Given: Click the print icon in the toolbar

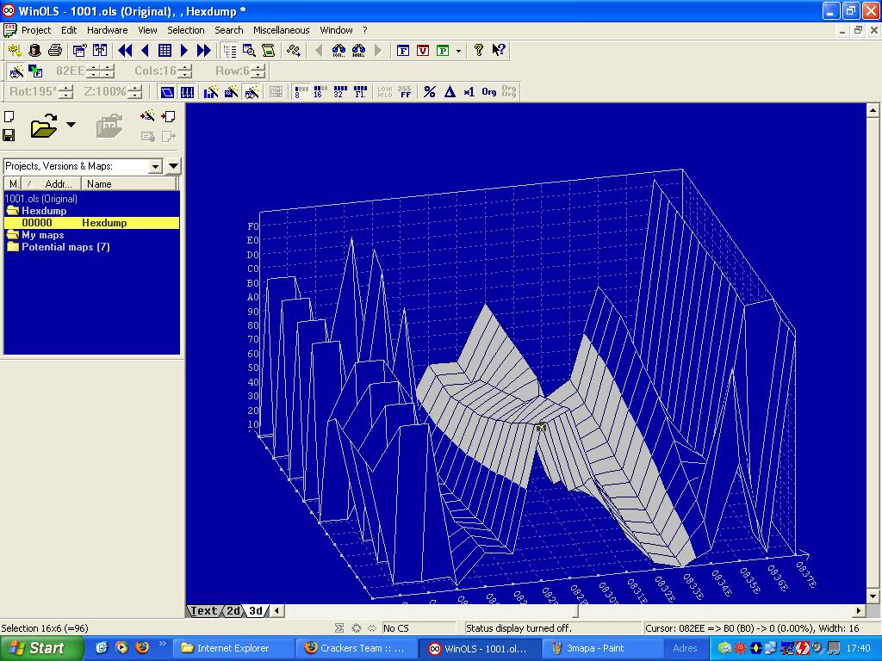Looking at the screenshot, I should click(x=54, y=51).
